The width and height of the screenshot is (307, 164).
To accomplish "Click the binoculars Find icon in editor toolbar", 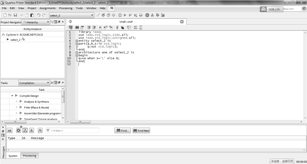I will 77,28.
